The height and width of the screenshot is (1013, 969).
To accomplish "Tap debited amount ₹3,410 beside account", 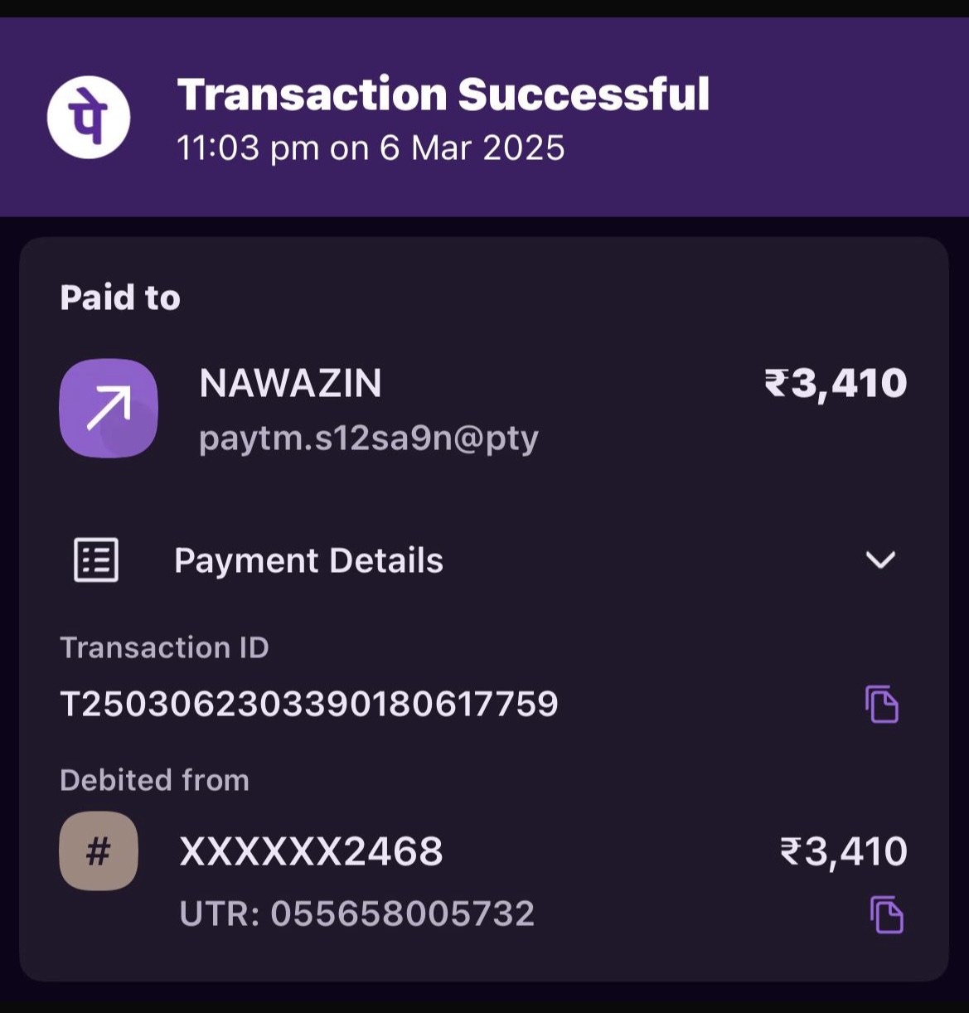I will [843, 851].
